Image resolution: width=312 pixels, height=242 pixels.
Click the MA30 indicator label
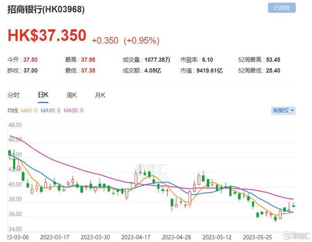tap(74, 111)
